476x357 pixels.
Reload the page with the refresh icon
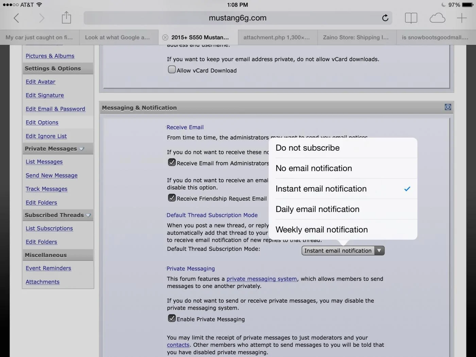tap(385, 18)
